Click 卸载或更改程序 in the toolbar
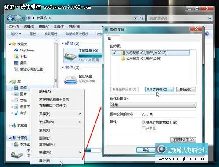The image size is (219, 167). (x=77, y=34)
